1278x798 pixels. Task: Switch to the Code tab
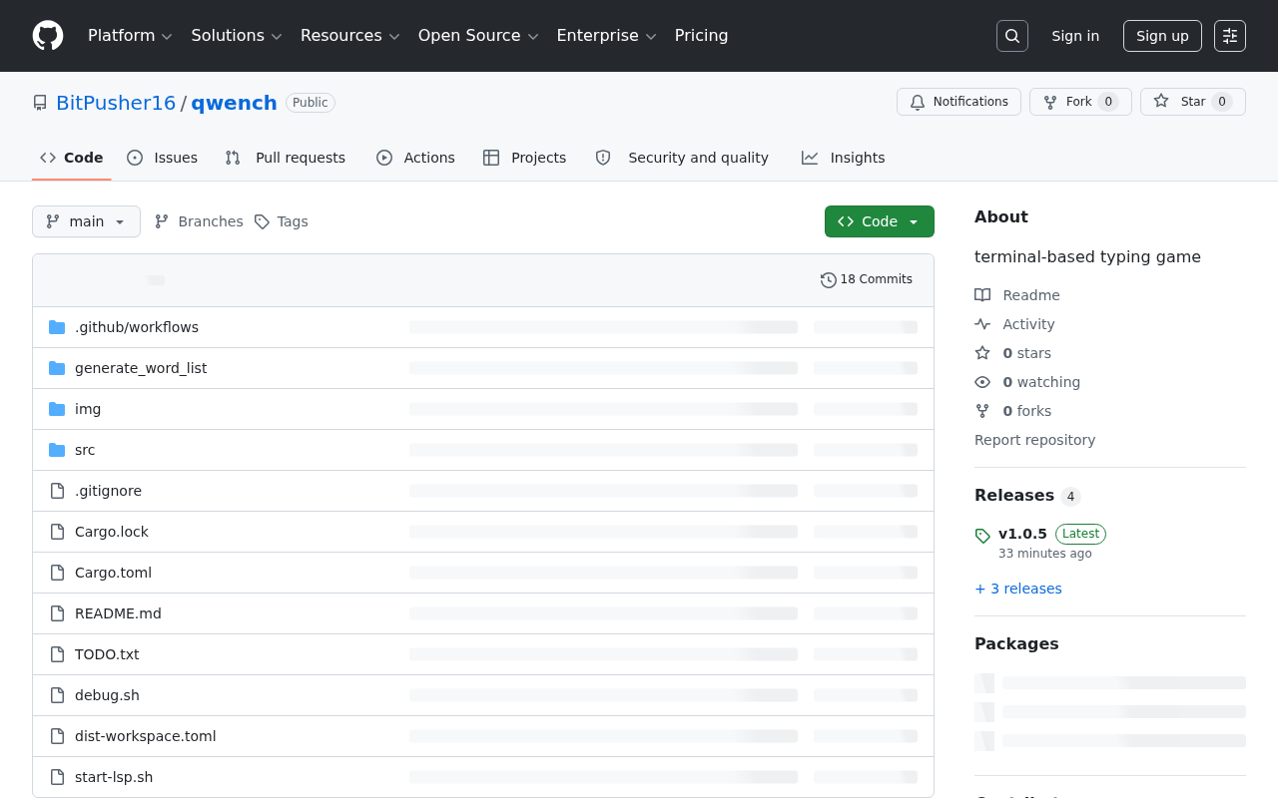pyautogui.click(x=72, y=158)
